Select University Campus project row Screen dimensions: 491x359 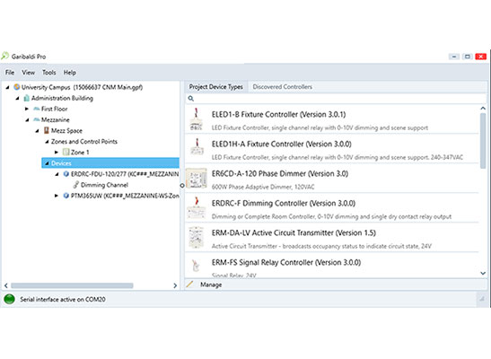click(x=82, y=87)
